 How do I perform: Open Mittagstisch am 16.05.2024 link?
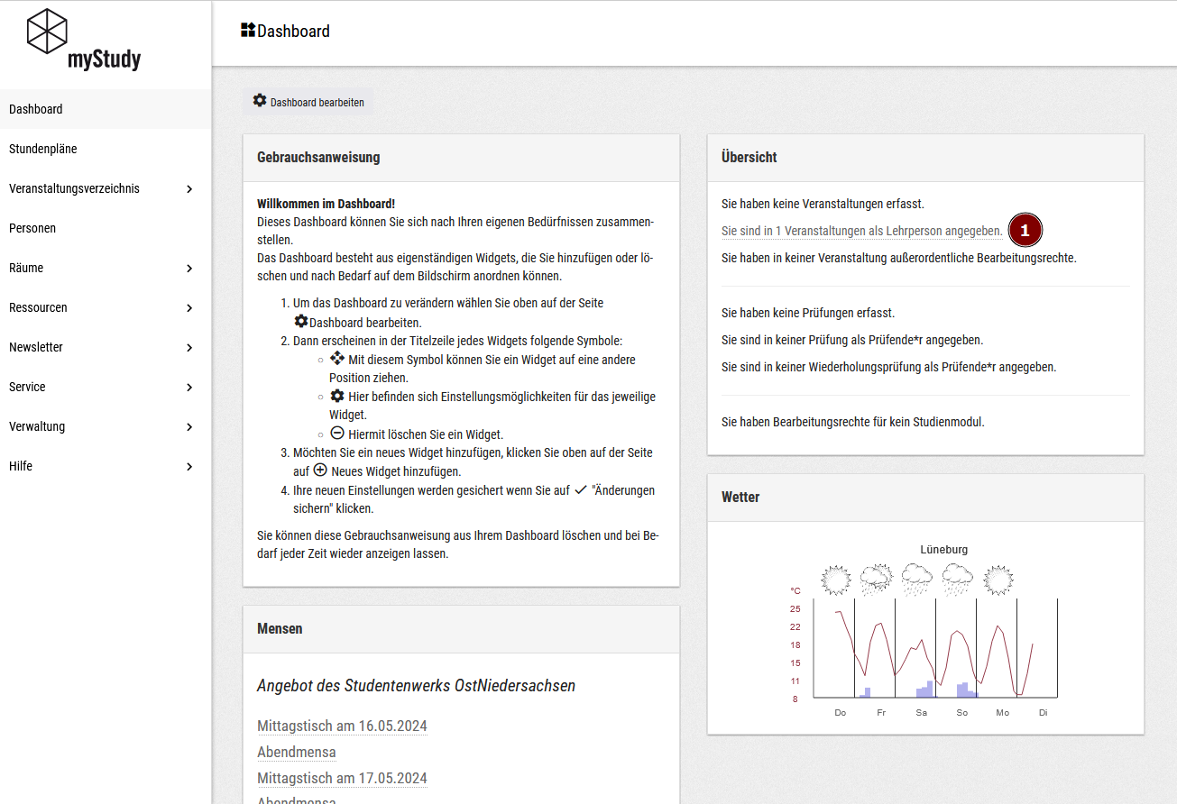click(x=342, y=726)
